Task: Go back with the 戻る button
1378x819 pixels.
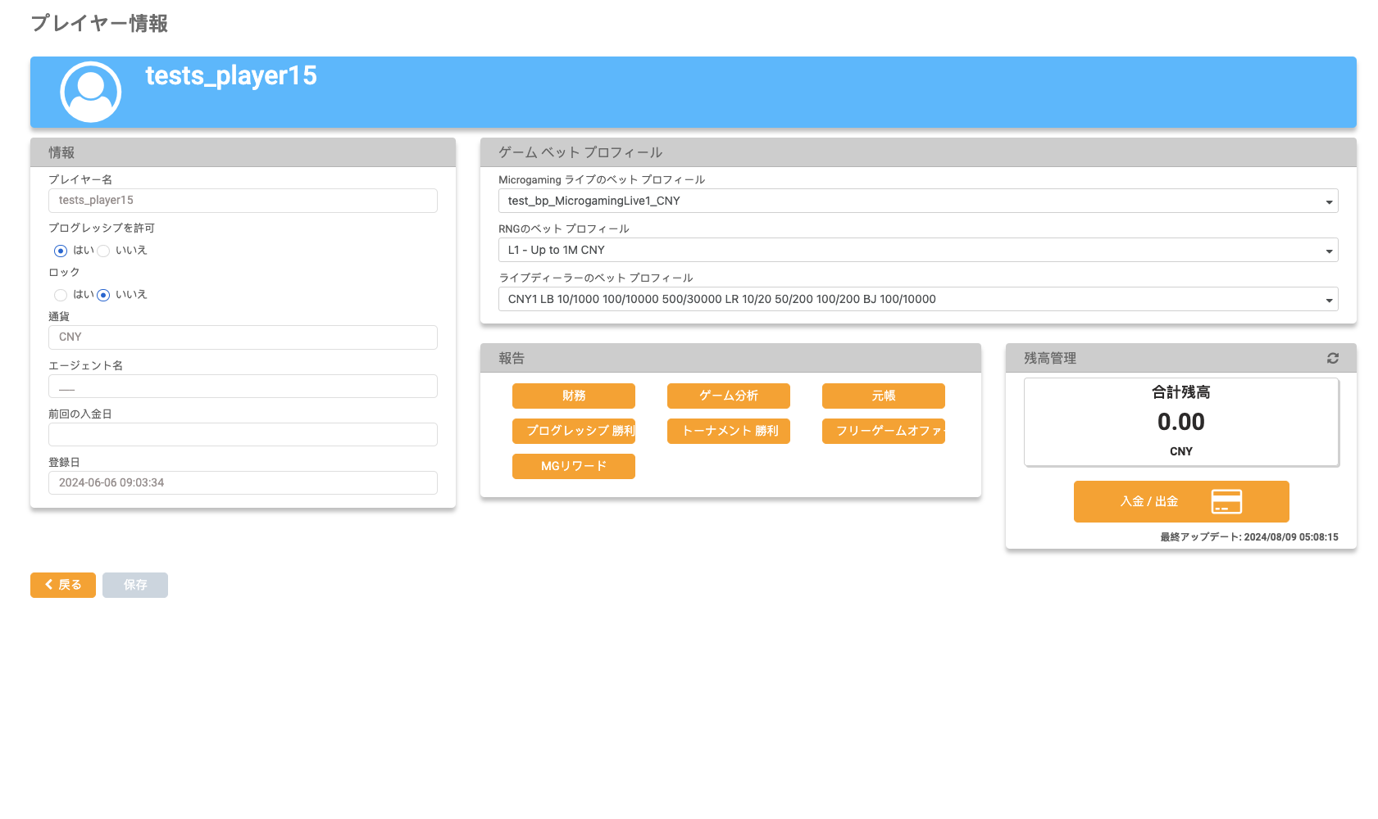Action: click(63, 585)
